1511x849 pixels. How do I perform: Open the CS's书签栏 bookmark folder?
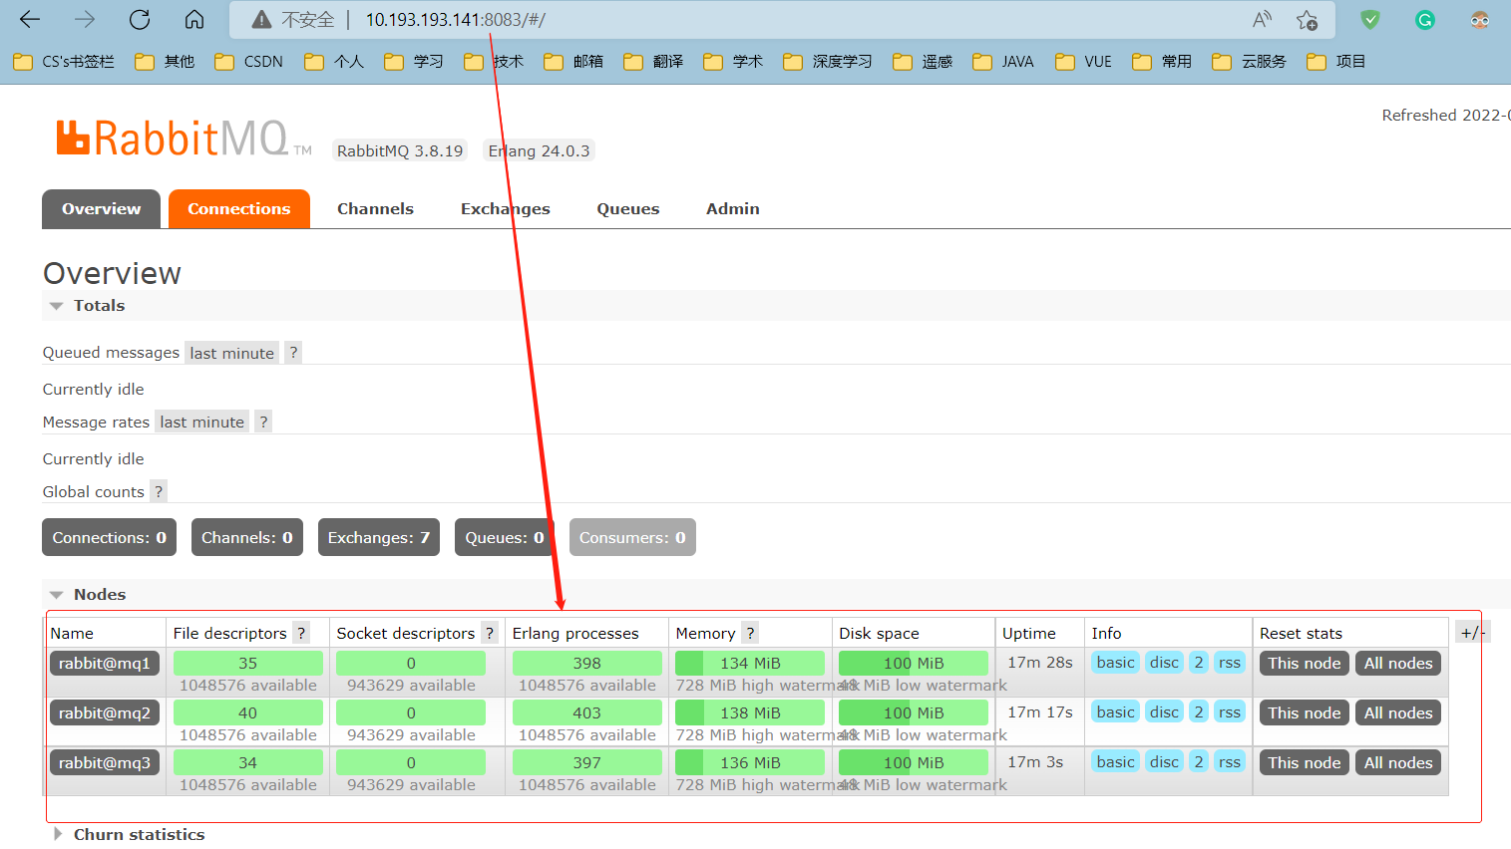[x=64, y=62]
